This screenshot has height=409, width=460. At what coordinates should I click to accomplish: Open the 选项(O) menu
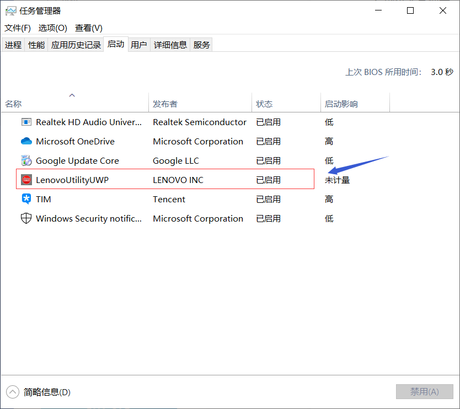pyautogui.click(x=53, y=28)
